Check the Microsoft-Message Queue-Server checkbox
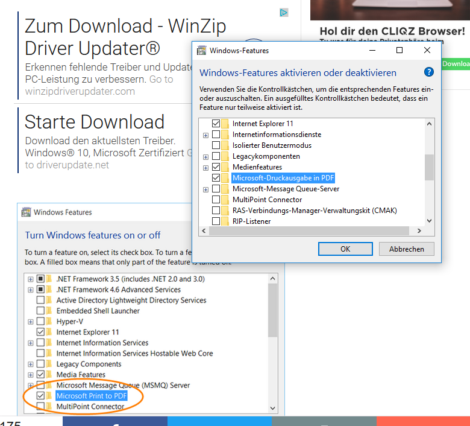This screenshot has width=470, height=426. 216,188
